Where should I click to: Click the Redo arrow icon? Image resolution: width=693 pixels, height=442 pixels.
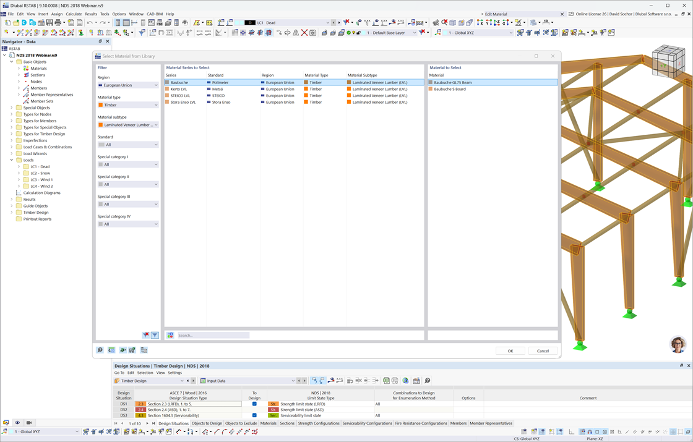(102, 22)
